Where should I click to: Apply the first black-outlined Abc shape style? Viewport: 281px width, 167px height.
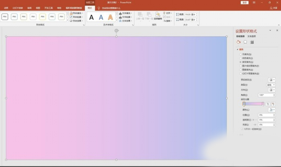5,17
